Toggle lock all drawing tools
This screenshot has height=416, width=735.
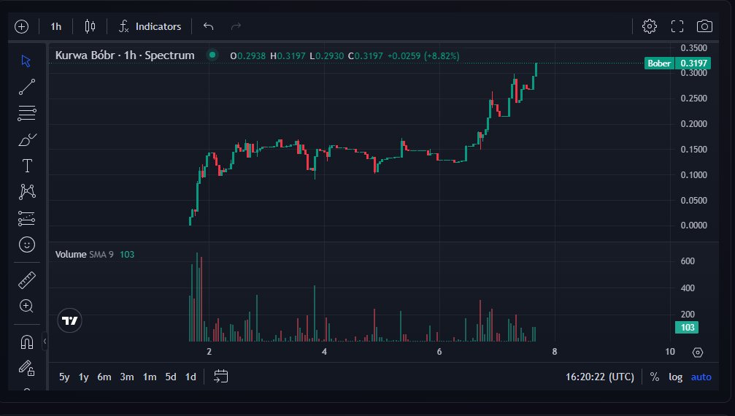click(27, 369)
